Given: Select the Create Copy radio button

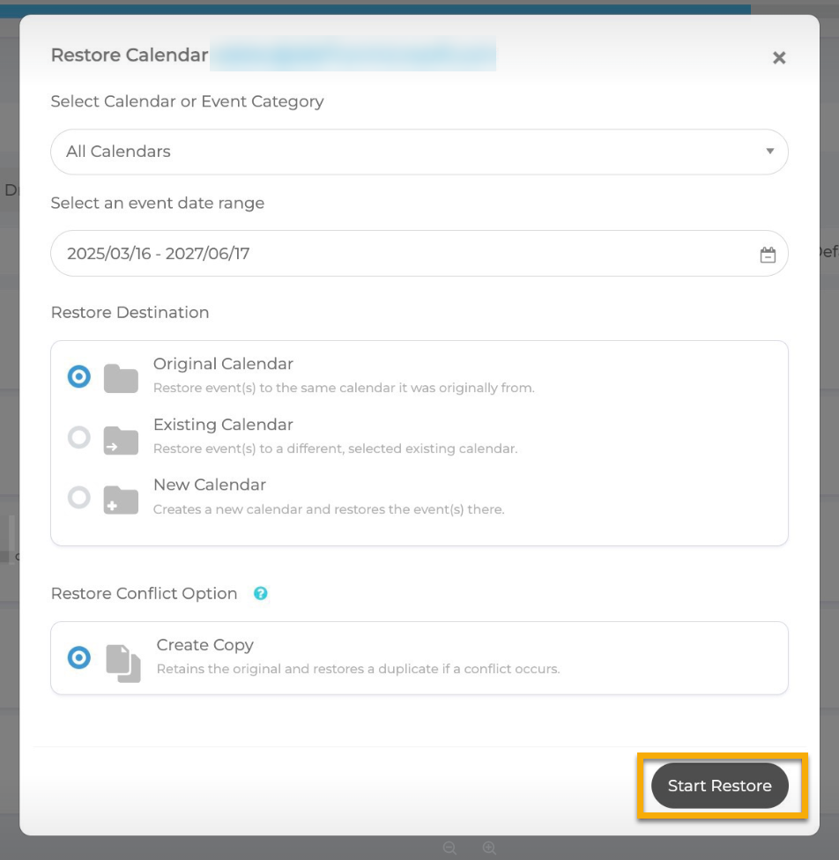Looking at the screenshot, I should pos(79,657).
